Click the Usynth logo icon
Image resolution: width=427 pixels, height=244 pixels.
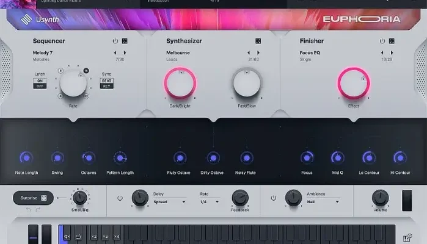click(x=24, y=19)
